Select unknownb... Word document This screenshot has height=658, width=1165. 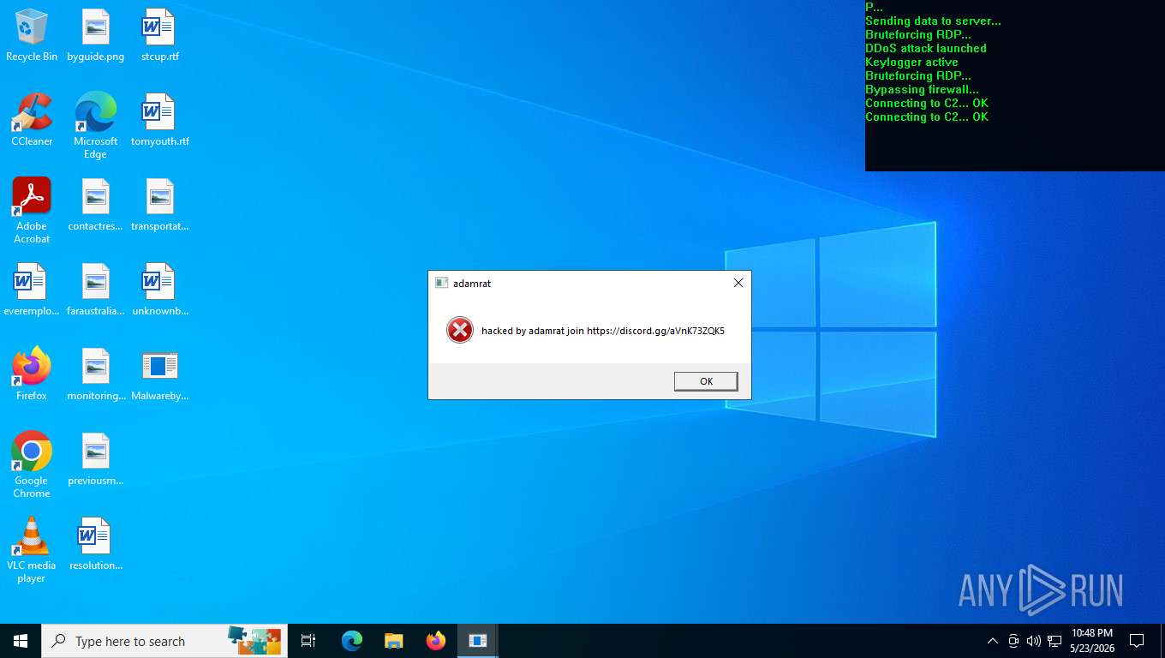point(160,290)
